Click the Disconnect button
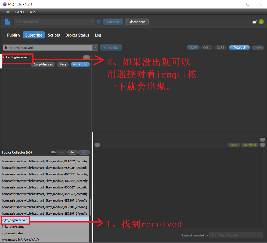 point(137,22)
